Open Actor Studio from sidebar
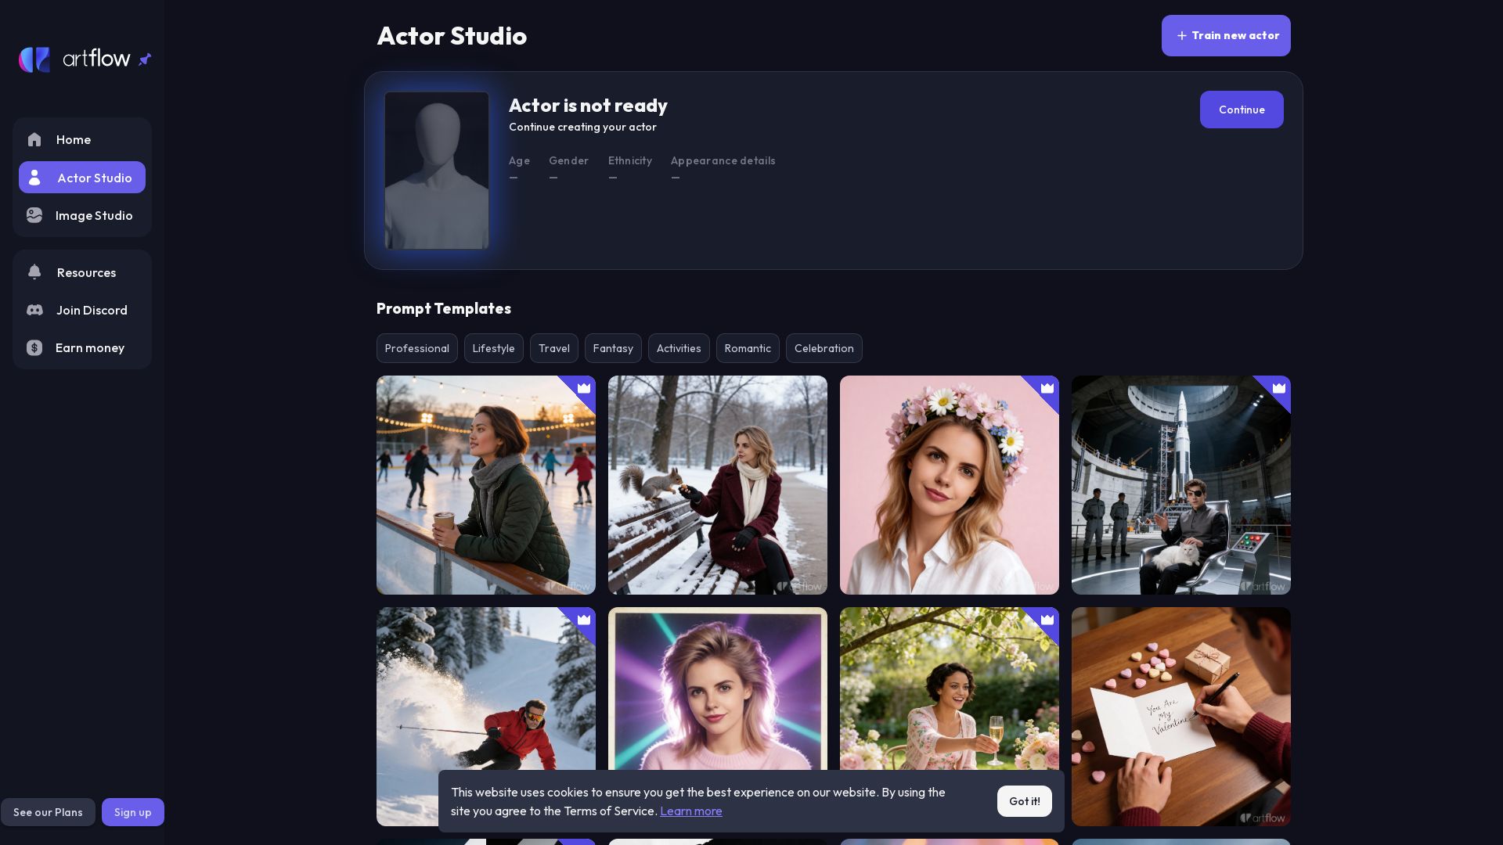The width and height of the screenshot is (1503, 845). tap(82, 178)
